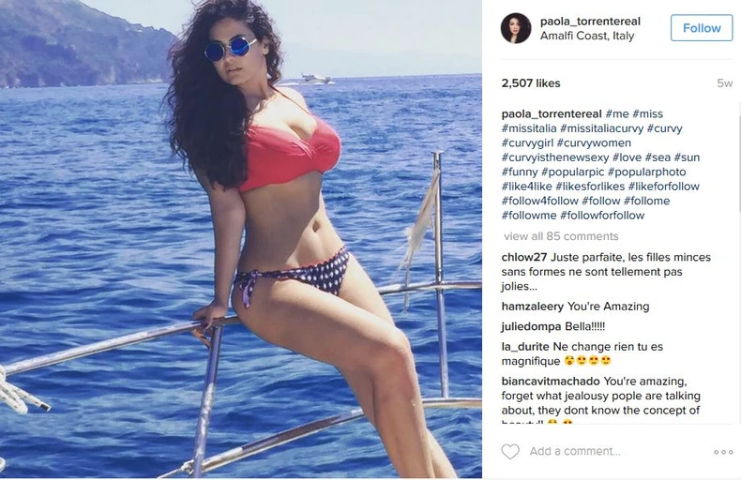Click the 2,507 likes count
Image resolution: width=741 pixels, height=480 pixels.
pos(531,83)
